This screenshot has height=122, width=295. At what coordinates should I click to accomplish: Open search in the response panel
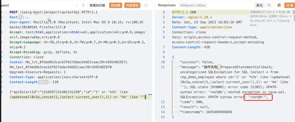click(269, 5)
